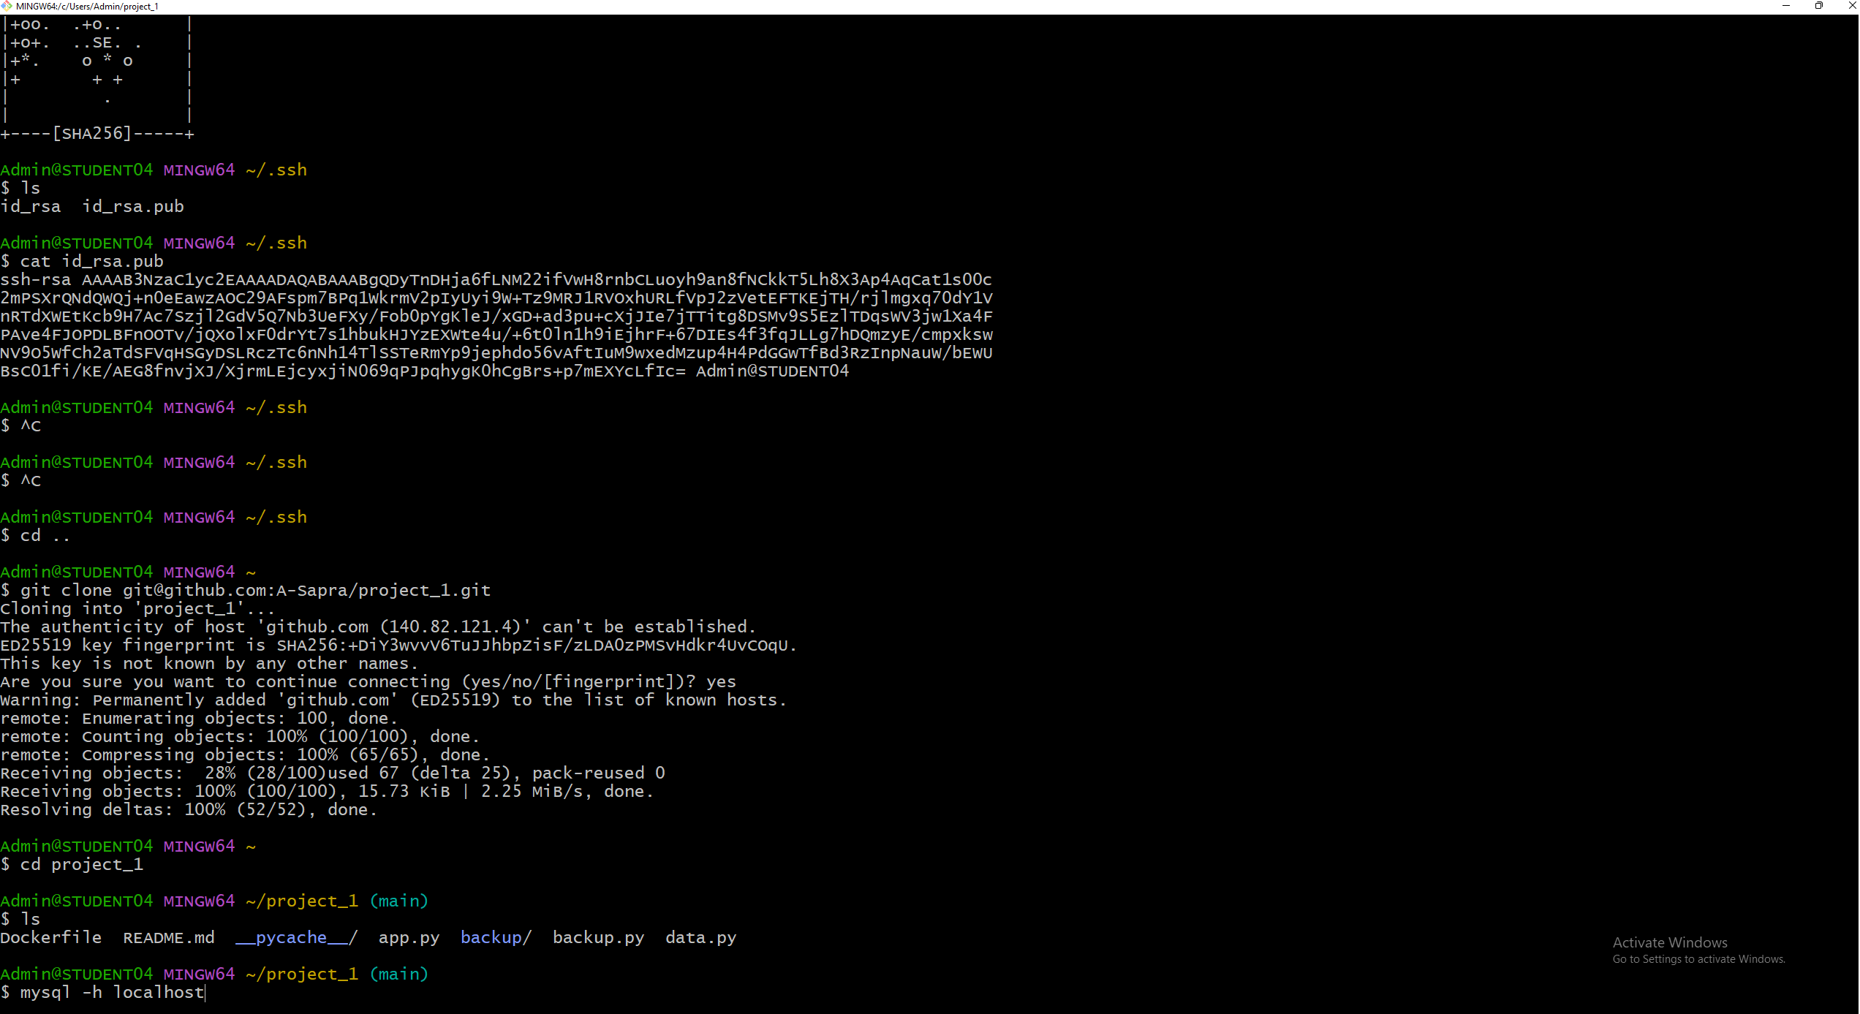Image resolution: width=1860 pixels, height=1014 pixels.
Task: Select the id_rsa.pub filename
Action: pos(132,206)
